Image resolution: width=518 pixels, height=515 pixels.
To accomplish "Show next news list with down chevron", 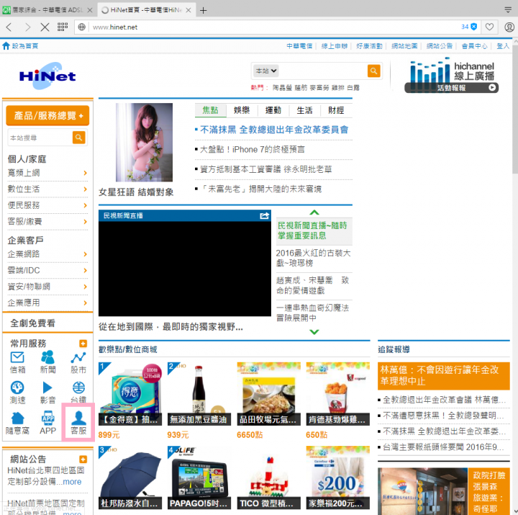I will click(x=314, y=332).
